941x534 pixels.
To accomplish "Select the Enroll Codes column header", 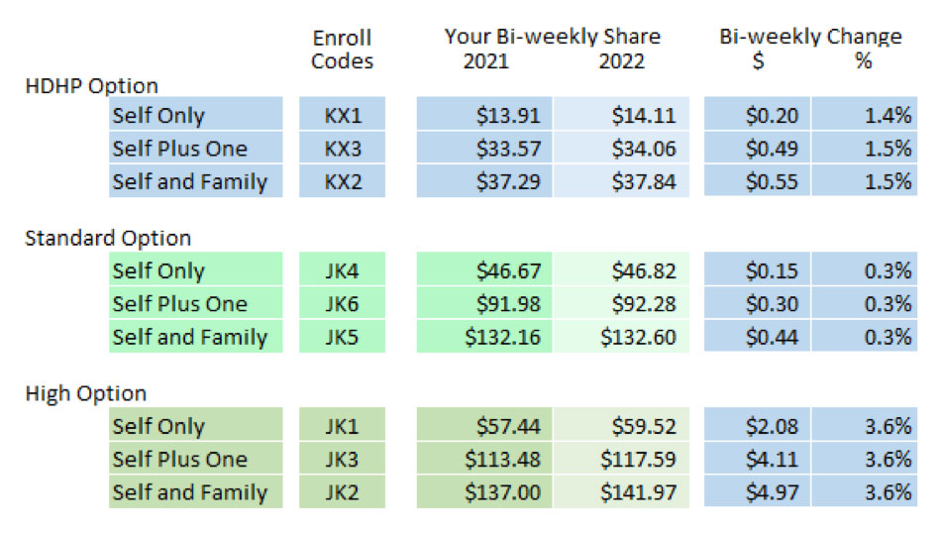I will 342,50.
